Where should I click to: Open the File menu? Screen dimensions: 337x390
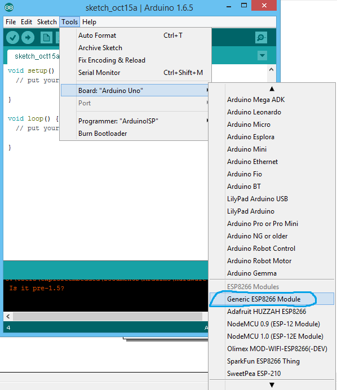point(11,22)
